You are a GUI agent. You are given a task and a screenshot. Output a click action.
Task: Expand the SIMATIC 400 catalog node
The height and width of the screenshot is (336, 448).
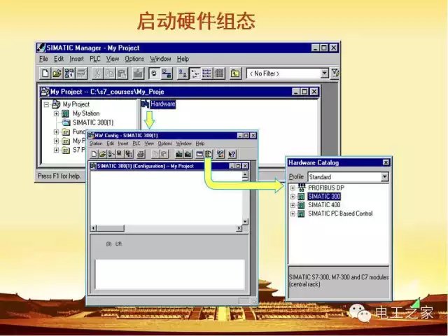point(293,205)
